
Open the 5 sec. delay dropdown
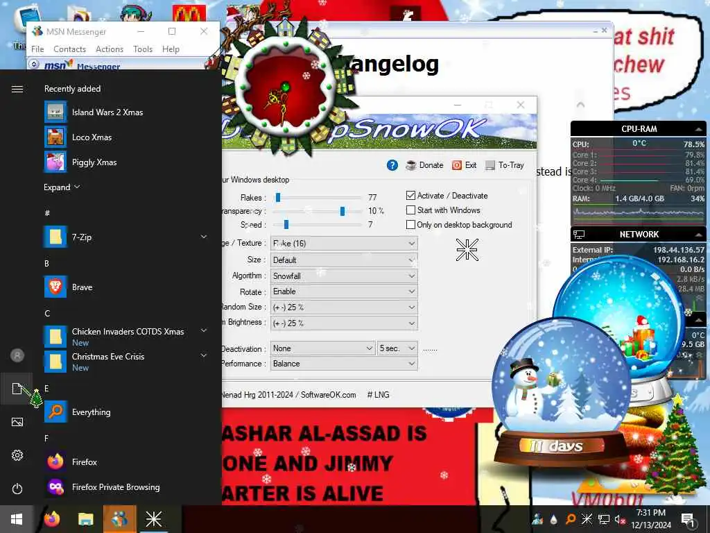pos(397,348)
